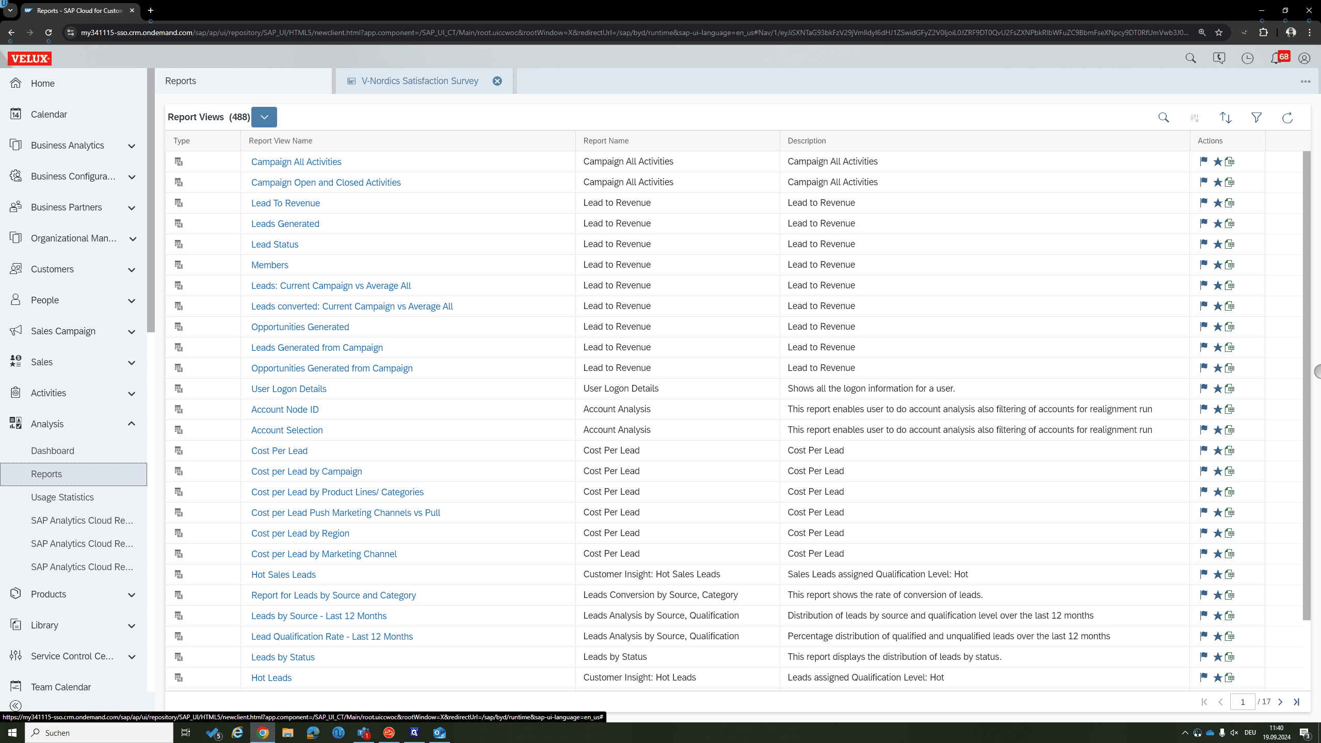
Task: Open the global search icon in header
Action: [x=1190, y=58]
